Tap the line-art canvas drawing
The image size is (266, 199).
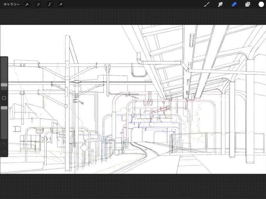[x=133, y=99]
